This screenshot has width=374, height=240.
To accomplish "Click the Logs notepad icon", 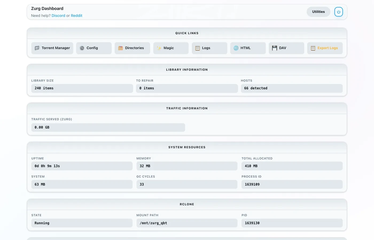I will [x=197, y=48].
